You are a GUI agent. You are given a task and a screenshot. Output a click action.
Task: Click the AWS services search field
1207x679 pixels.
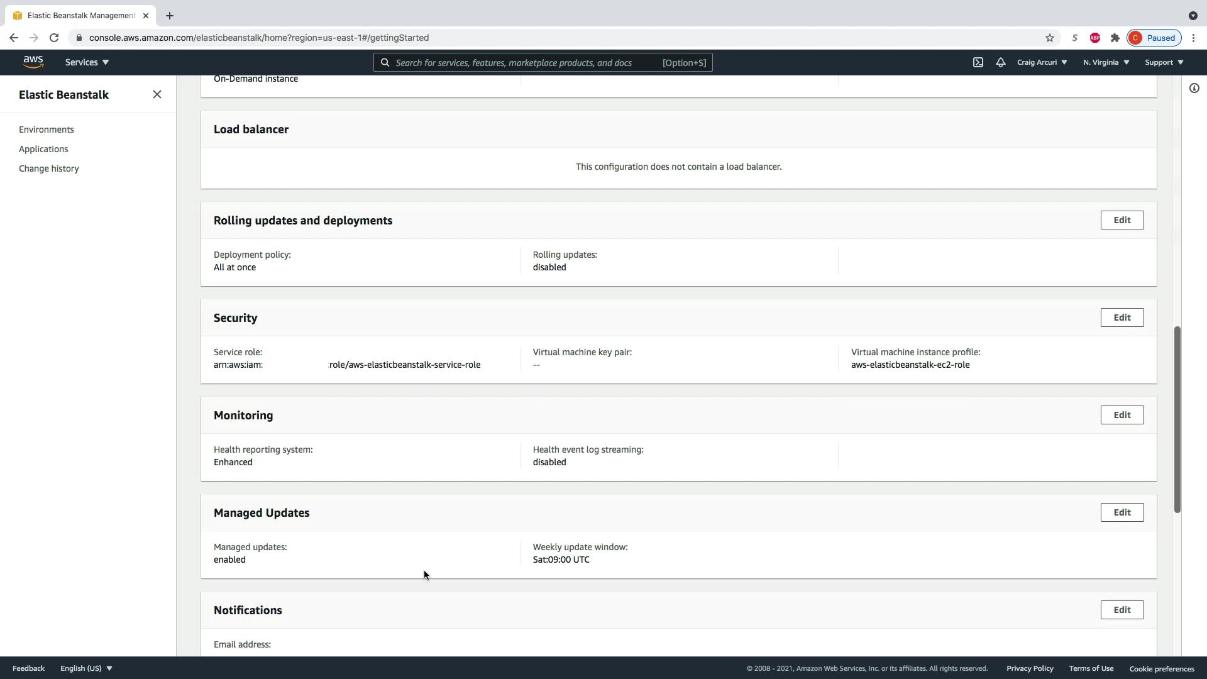[x=522, y=62]
